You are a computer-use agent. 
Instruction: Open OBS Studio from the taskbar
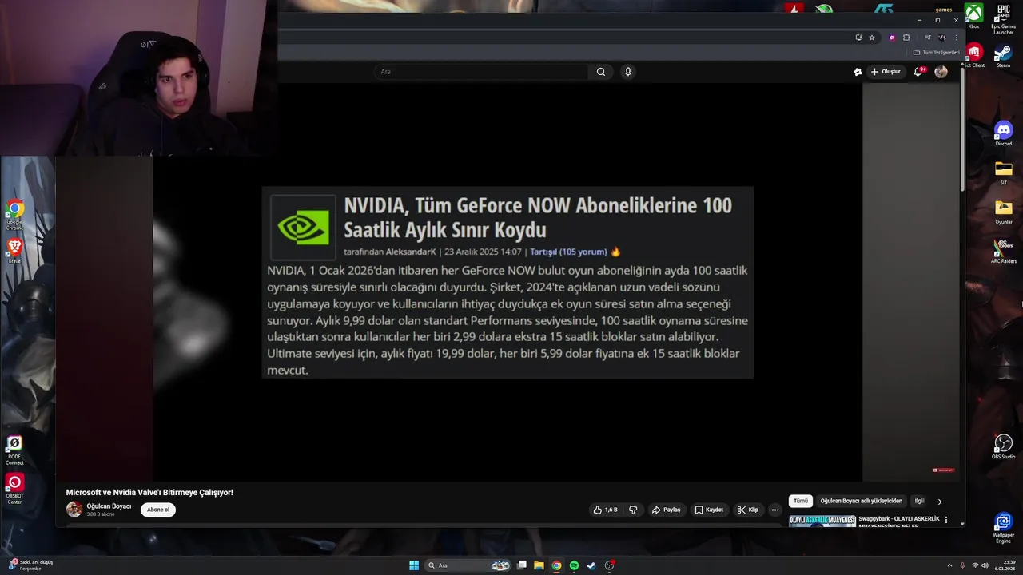[x=610, y=565]
